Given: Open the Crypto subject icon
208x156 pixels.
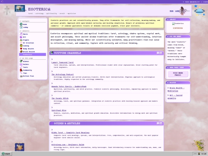Looking at the screenshot, I should (21, 40).
